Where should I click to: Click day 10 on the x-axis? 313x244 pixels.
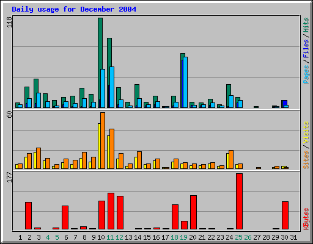point(101,237)
